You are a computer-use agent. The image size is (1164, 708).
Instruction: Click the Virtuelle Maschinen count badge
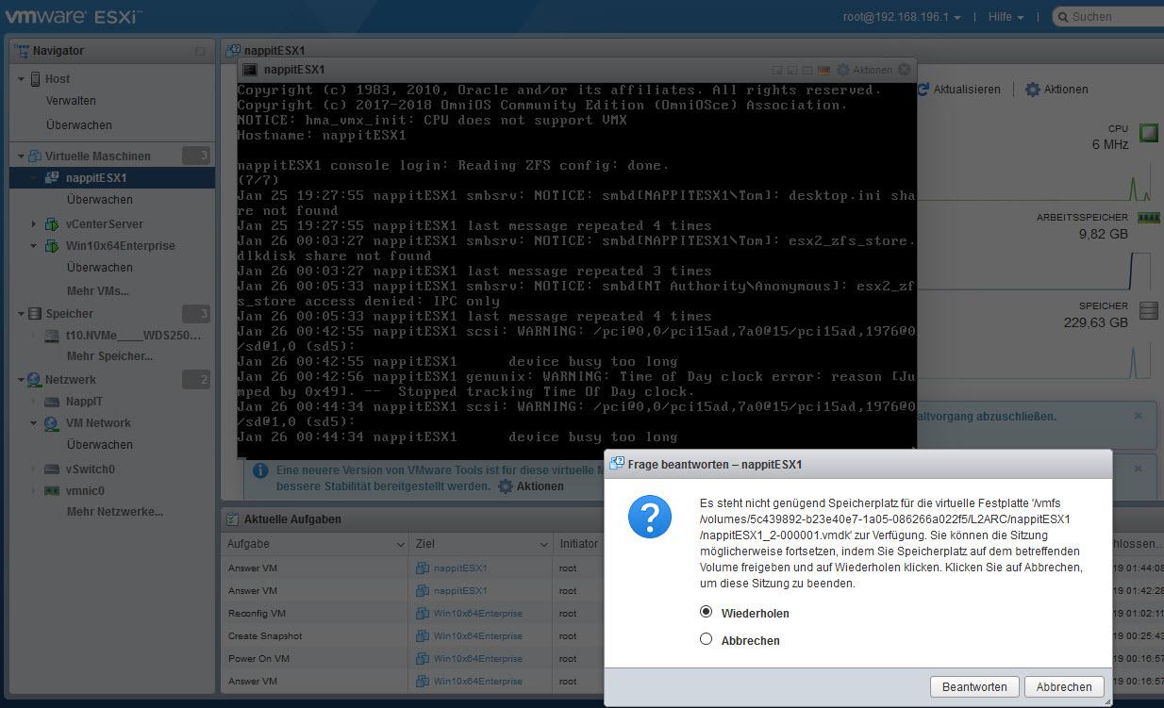(195, 156)
